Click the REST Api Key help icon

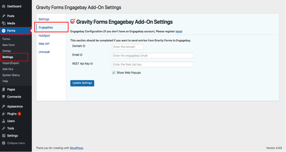[x=92, y=64]
